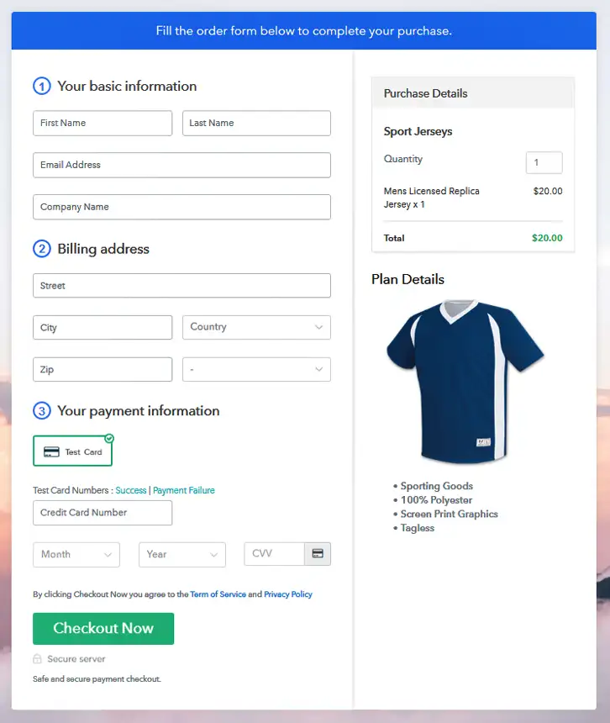Click the step 1 circle icon

click(x=42, y=87)
